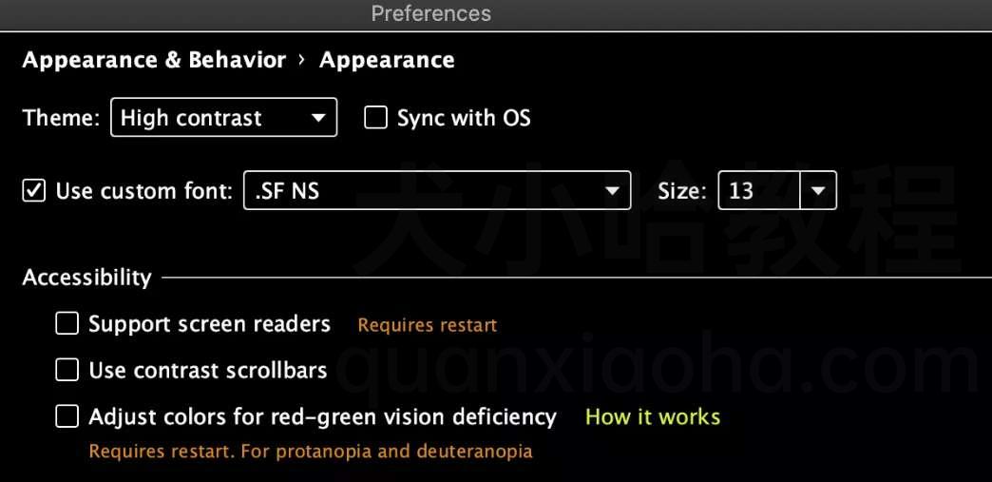Open the How it works link

click(x=653, y=416)
